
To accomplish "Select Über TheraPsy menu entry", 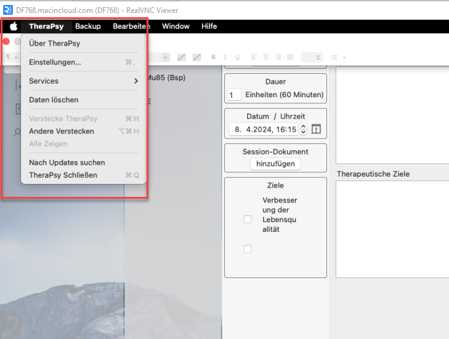I will [84, 44].
